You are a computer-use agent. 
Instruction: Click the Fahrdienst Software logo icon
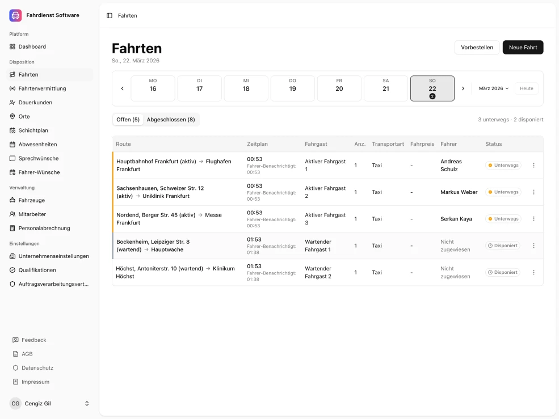tap(15, 15)
